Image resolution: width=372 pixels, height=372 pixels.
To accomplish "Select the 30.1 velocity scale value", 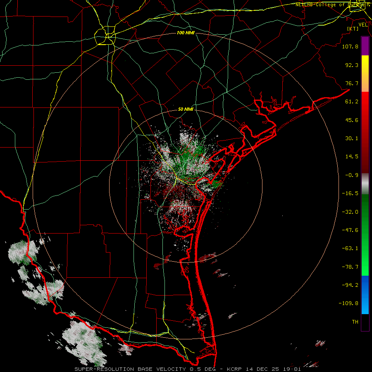I will click(352, 138).
